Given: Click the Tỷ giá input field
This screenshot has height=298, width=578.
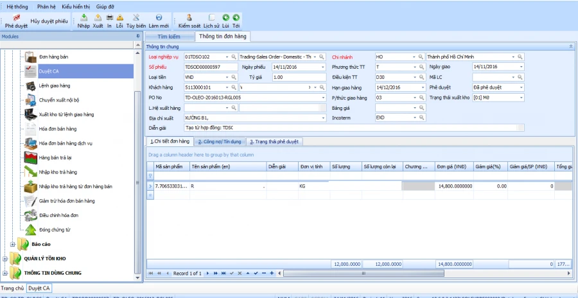Looking at the screenshot, I should [299, 78].
